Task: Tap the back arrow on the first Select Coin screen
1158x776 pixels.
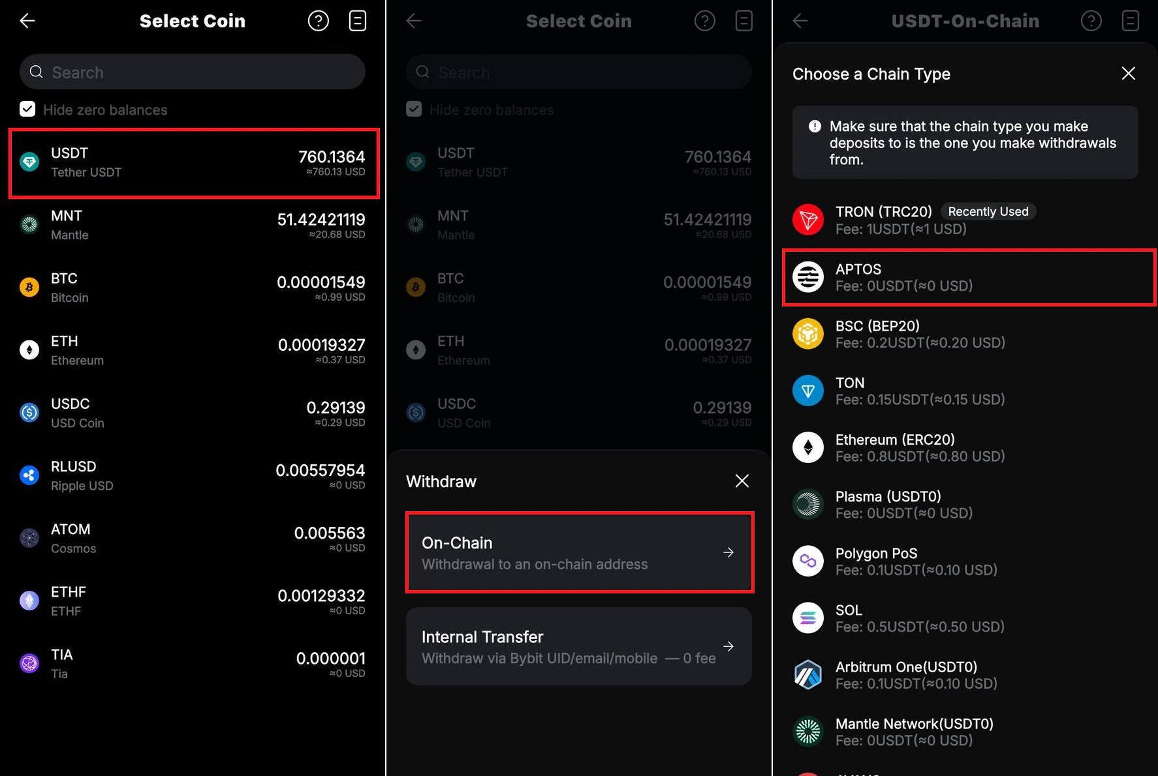Action: coord(27,21)
